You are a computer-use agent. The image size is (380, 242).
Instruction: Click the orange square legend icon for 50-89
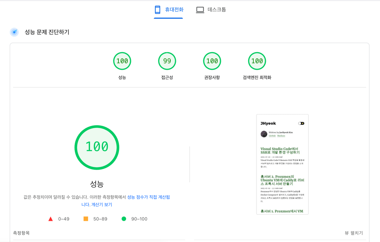pyautogui.click(x=85, y=218)
